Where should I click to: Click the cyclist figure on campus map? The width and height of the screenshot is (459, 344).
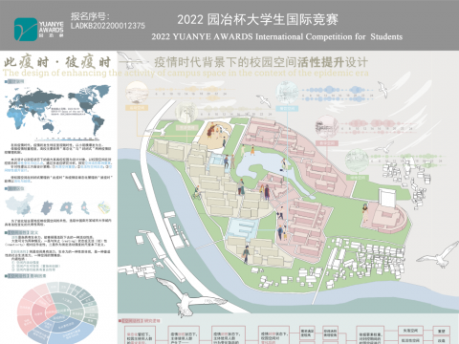click(197, 193)
